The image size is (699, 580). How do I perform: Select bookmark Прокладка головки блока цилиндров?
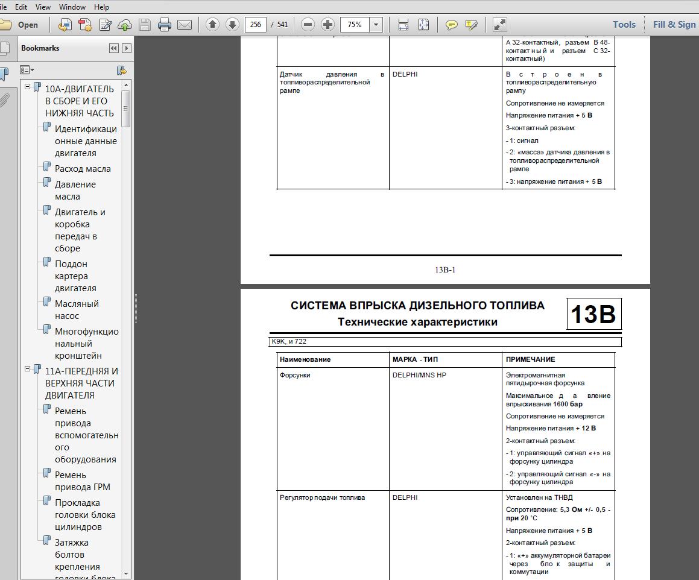(x=85, y=515)
